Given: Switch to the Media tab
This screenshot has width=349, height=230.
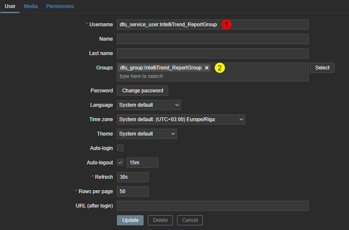Looking at the screenshot, I should 30,6.
